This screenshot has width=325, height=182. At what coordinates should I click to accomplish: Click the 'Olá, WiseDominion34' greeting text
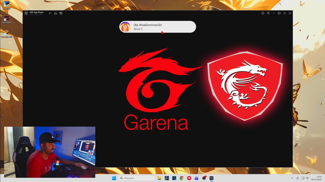point(148,25)
